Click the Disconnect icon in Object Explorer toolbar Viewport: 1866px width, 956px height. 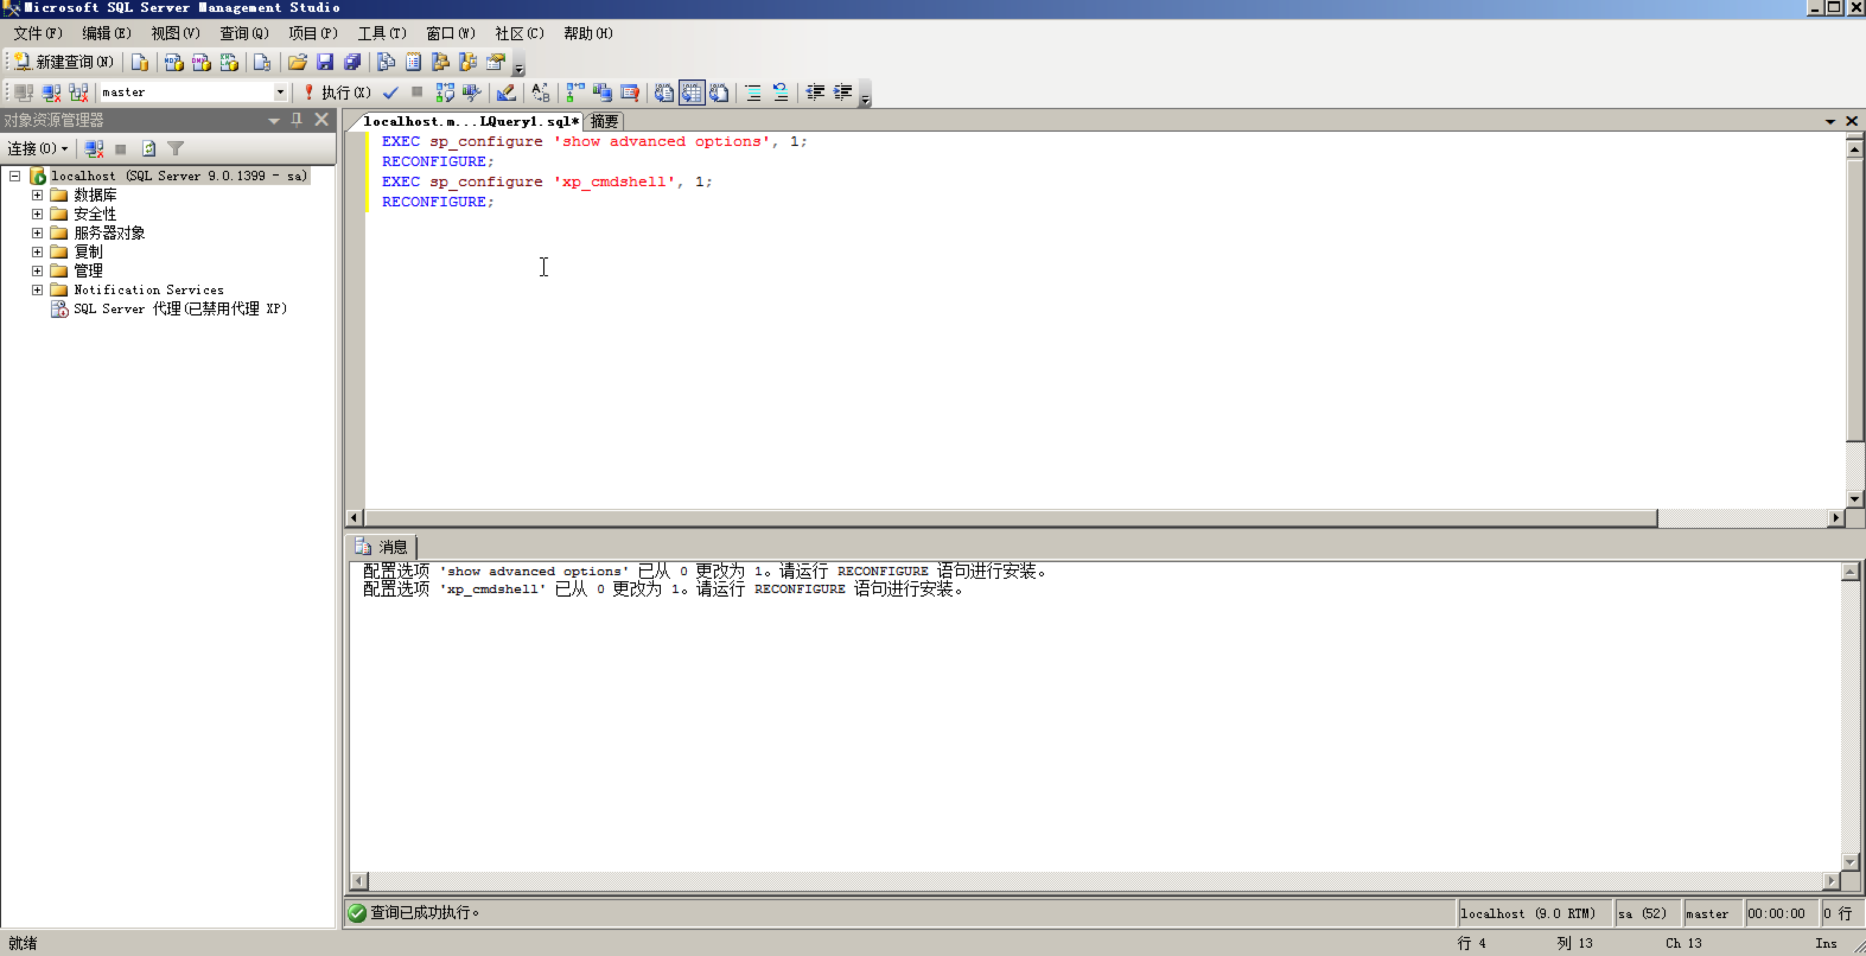[x=94, y=148]
